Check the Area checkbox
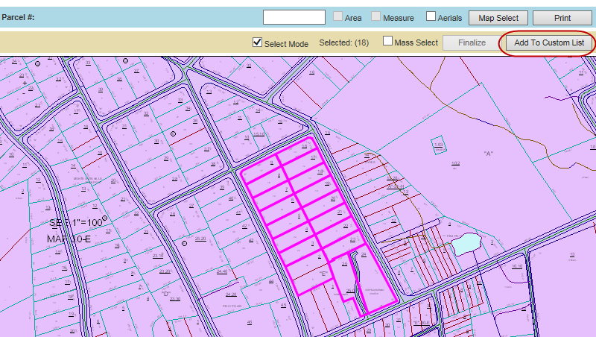 (x=338, y=16)
